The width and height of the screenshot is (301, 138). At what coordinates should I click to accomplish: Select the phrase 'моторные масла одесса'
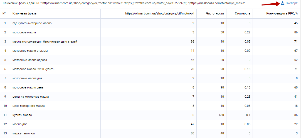click(x=30, y=60)
